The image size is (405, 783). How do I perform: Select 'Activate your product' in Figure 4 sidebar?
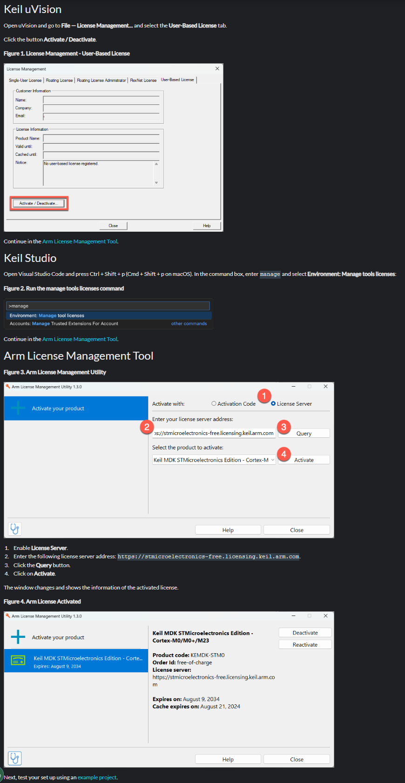76,637
